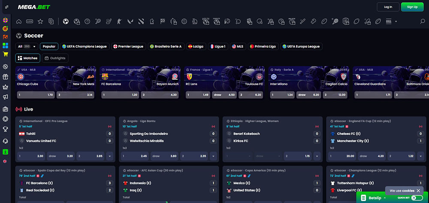Viewport: 429px width, 203px height.
Task: Bet on Manchester City (E) at 1.22
Action: click(x=402, y=156)
